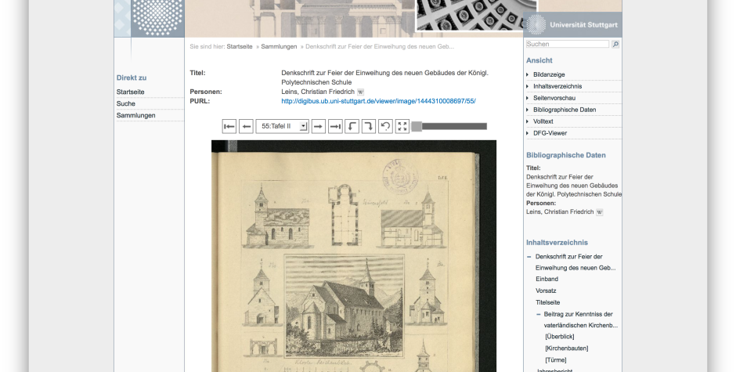Open Beitrag zur Kenntniss der vaterländischen entry
This screenshot has width=736, height=372.
[x=581, y=320]
